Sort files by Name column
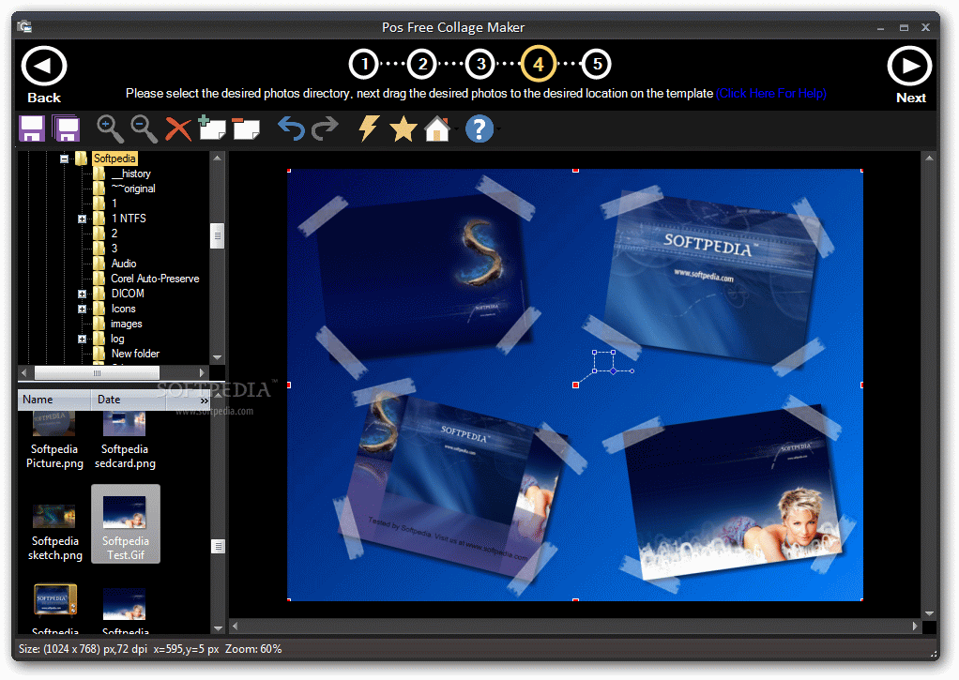The image size is (959, 680). click(x=54, y=400)
